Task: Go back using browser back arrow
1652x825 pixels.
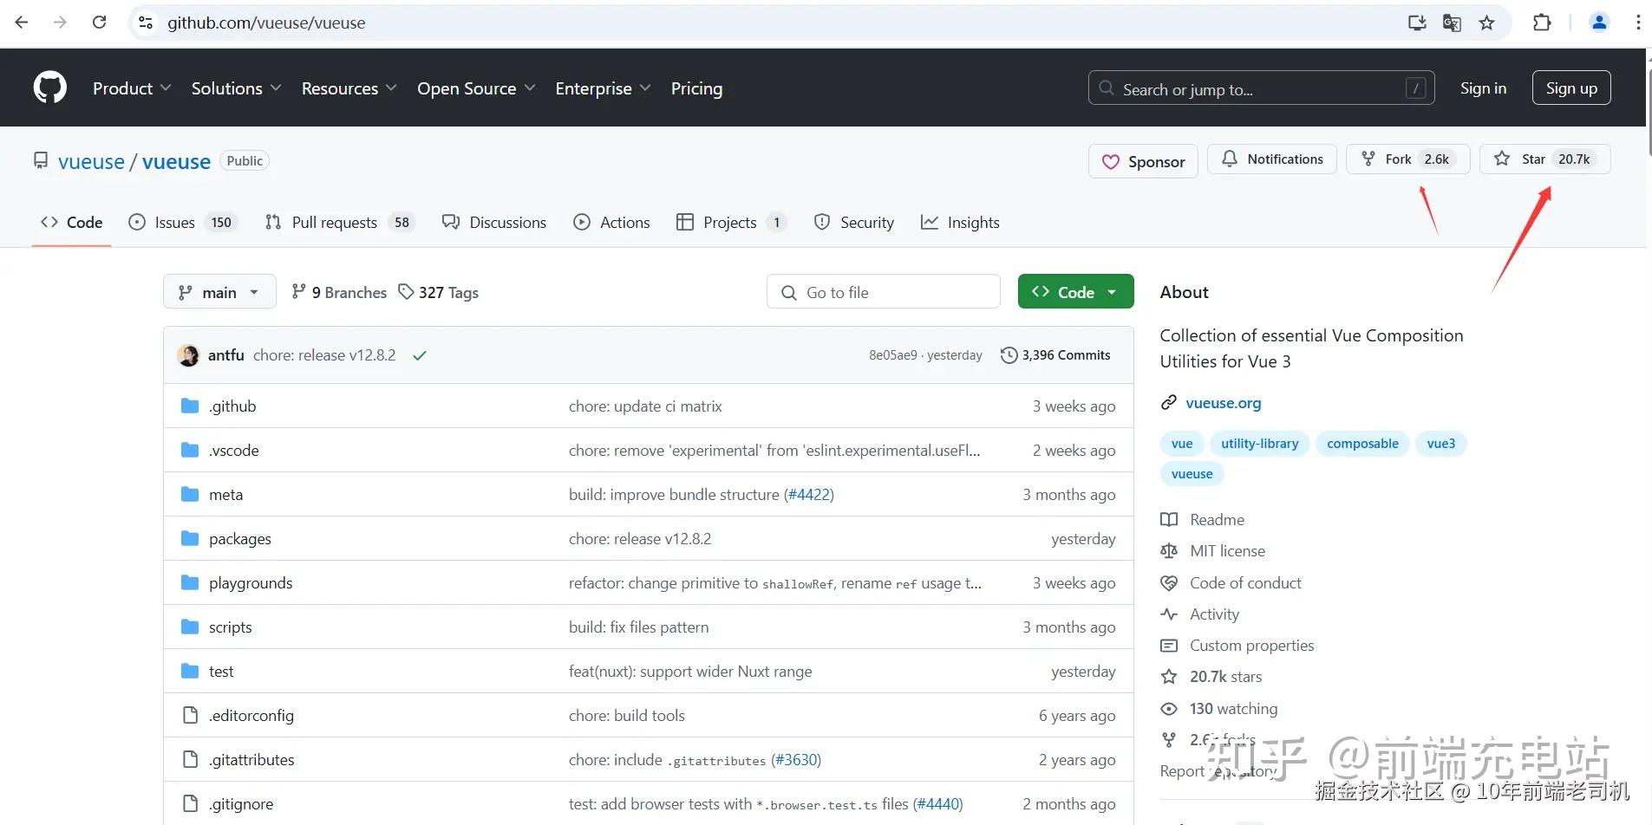Action: coord(22,23)
